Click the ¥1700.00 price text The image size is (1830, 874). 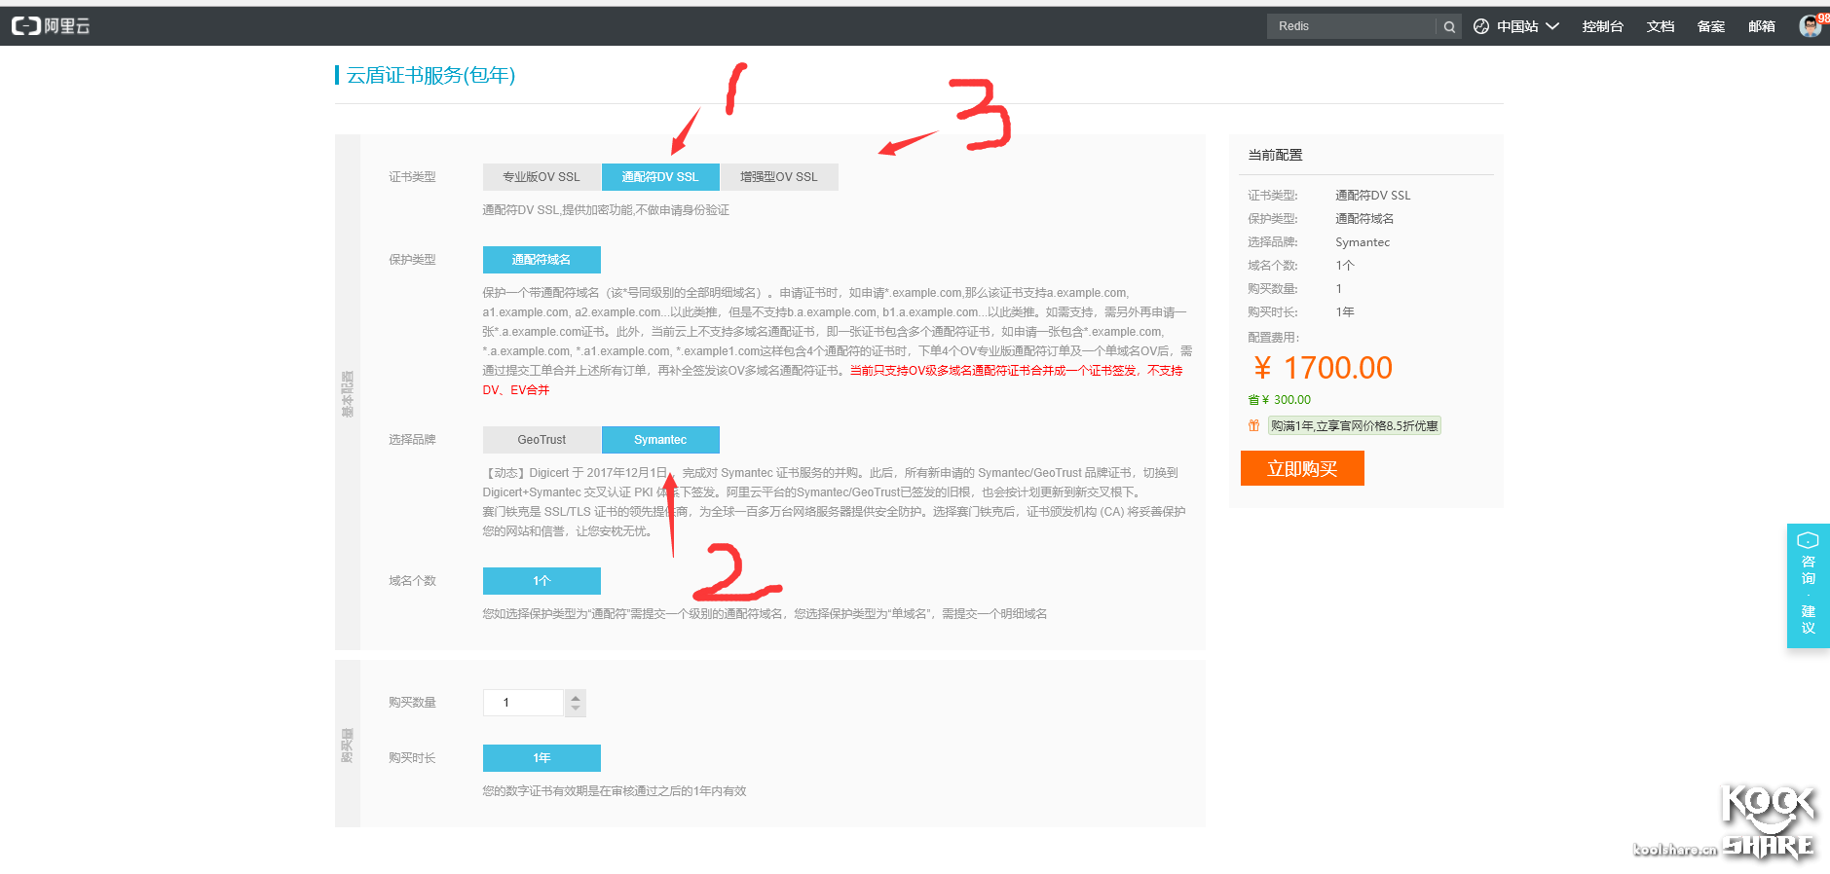pyautogui.click(x=1324, y=368)
